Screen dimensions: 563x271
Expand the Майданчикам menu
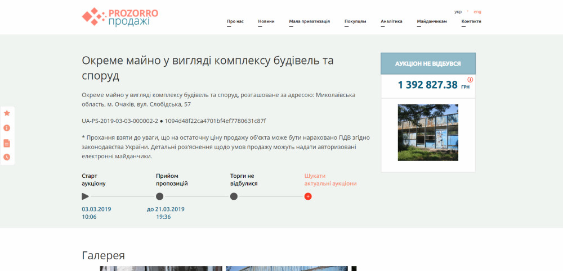coord(432,21)
